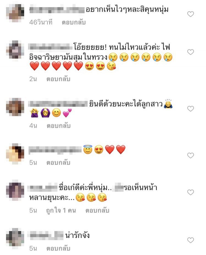This screenshot has width=206, height=255.
Task: Reply to the comment with 'ถูกใจ 1 คน'
Action: tap(97, 210)
